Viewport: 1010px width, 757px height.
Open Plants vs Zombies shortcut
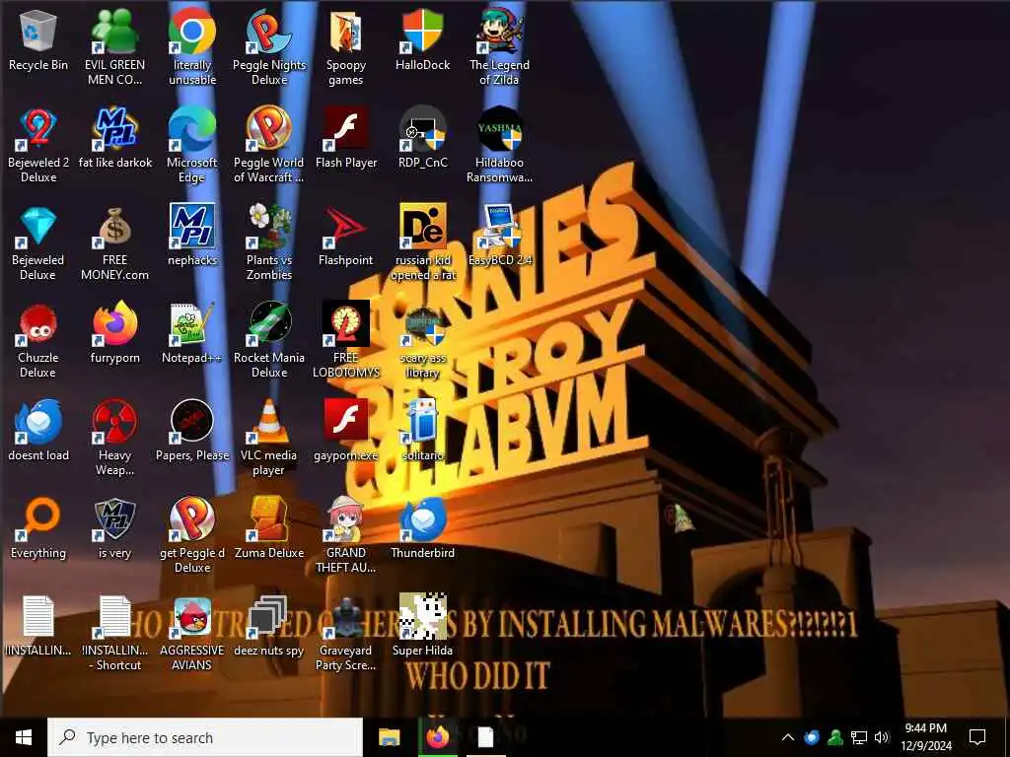coord(269,242)
